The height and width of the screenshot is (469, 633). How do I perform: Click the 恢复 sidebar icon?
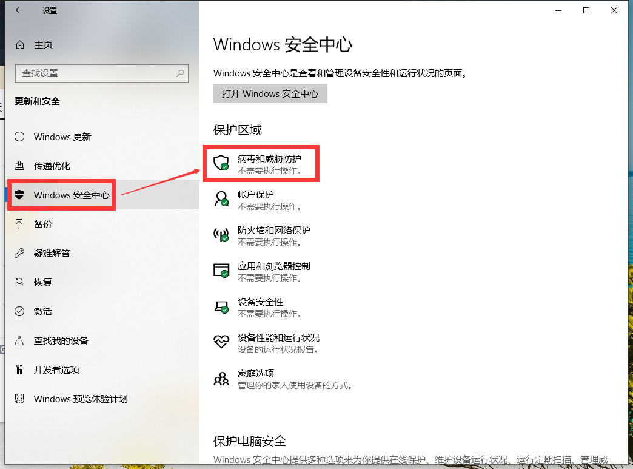19,282
